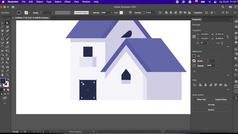Viewport: 238px width, 134px height.
Task: Click the W width field in Transform
Action: click(219, 34)
